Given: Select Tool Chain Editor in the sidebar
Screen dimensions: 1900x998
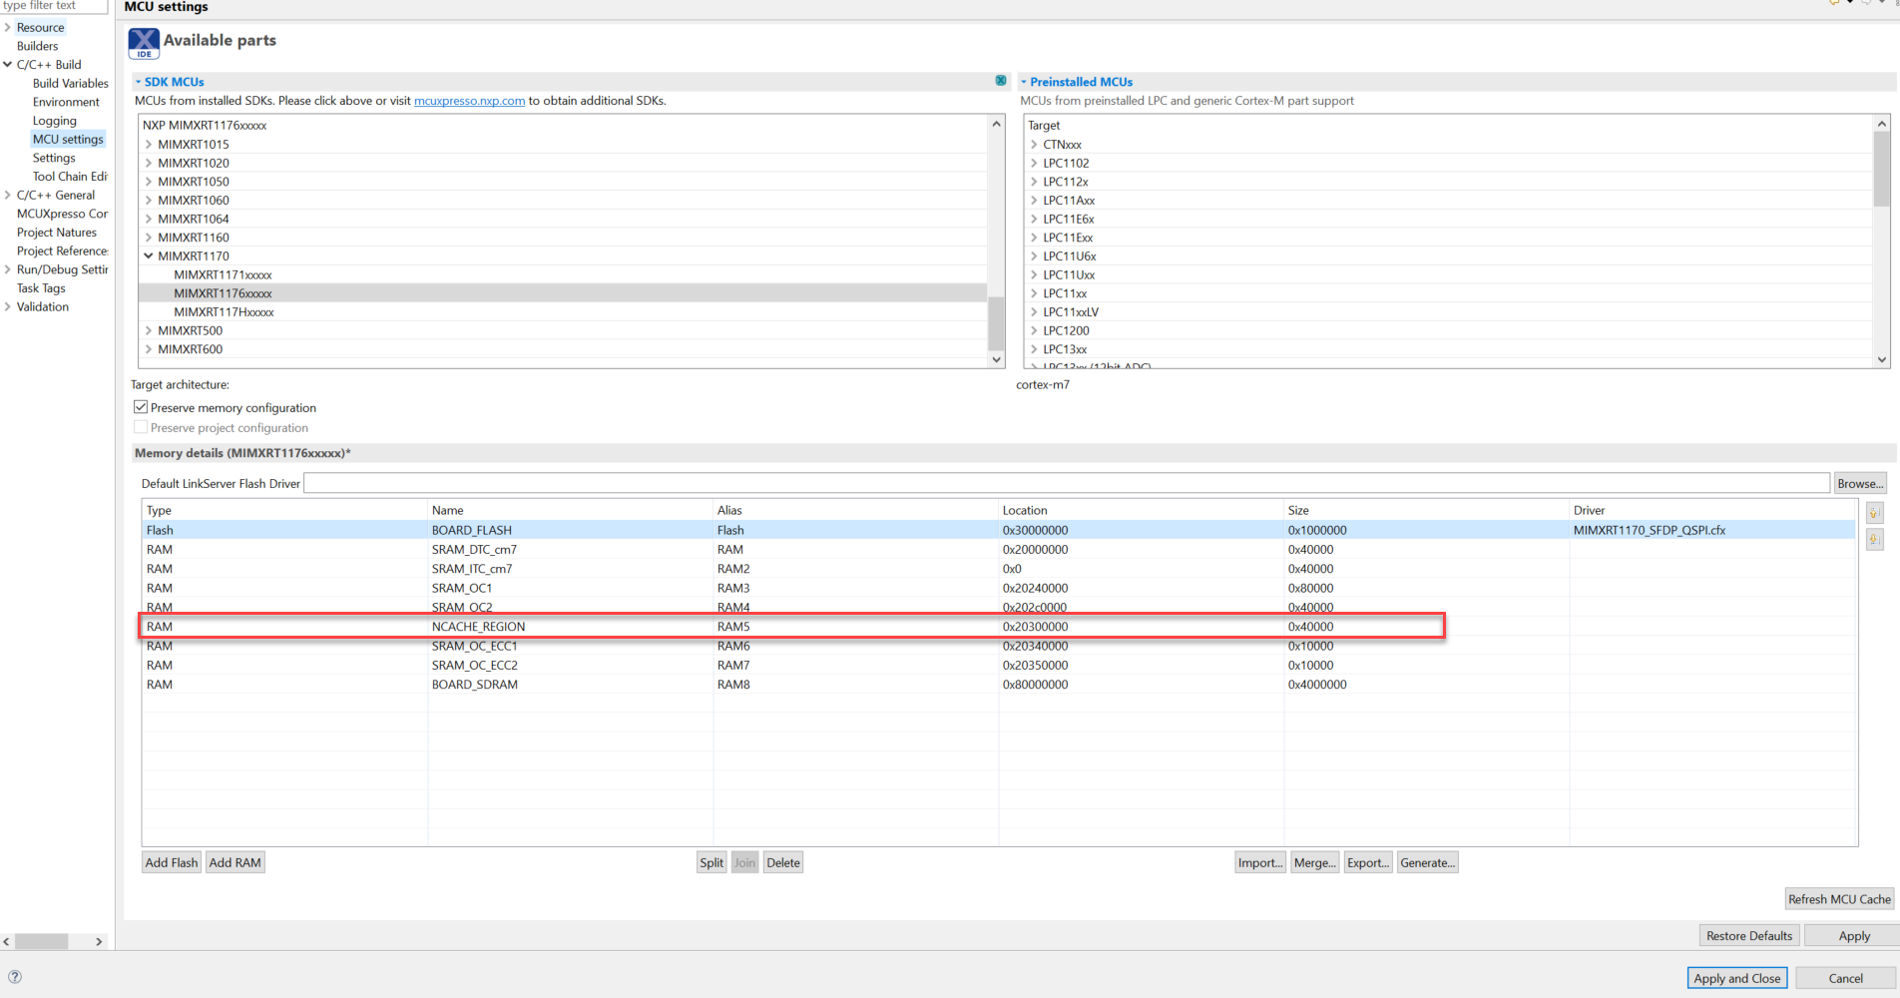Looking at the screenshot, I should (70, 176).
